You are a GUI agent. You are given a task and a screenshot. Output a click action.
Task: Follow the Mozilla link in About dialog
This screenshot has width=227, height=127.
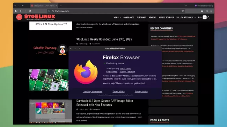coord(126,76)
